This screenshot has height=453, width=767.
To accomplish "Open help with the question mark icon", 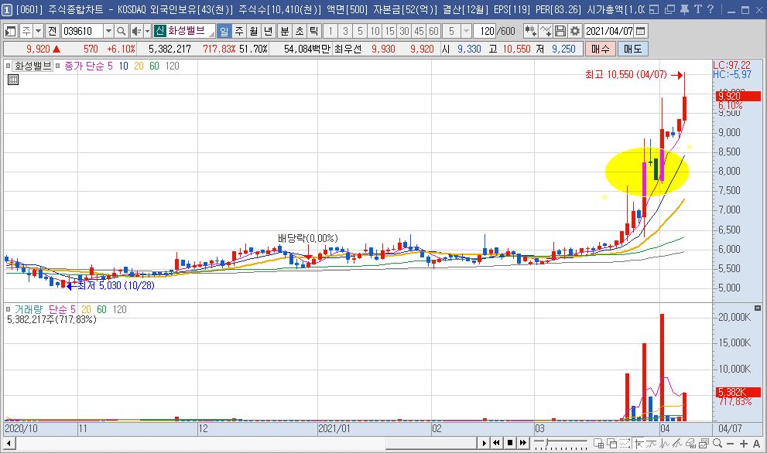I will (x=711, y=9).
